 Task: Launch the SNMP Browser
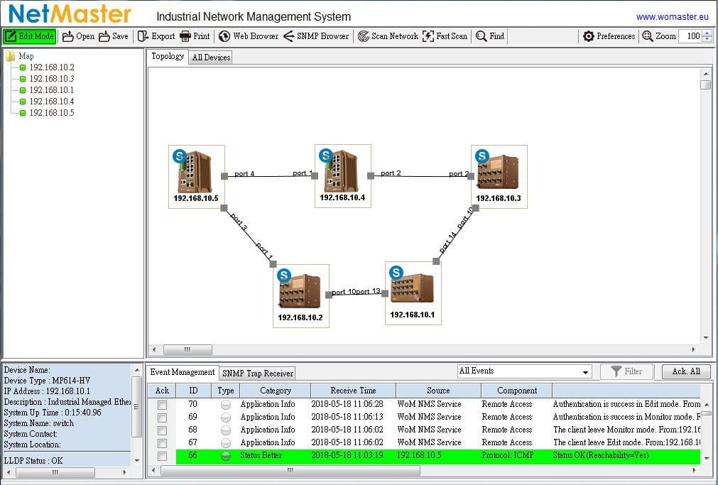[x=288, y=36]
